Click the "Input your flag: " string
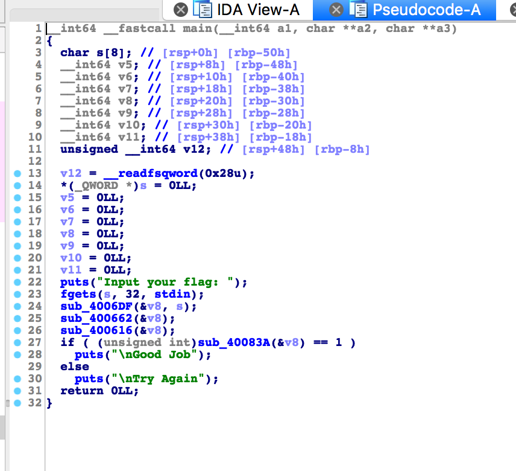516x471 pixels. (165, 282)
